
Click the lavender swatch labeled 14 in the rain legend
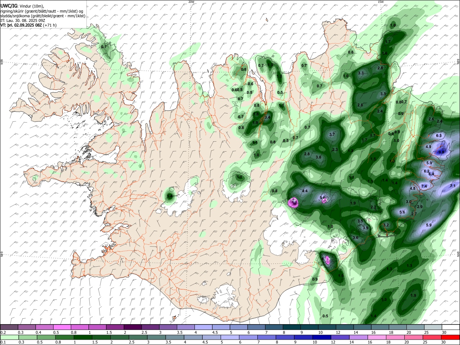[359, 337]
